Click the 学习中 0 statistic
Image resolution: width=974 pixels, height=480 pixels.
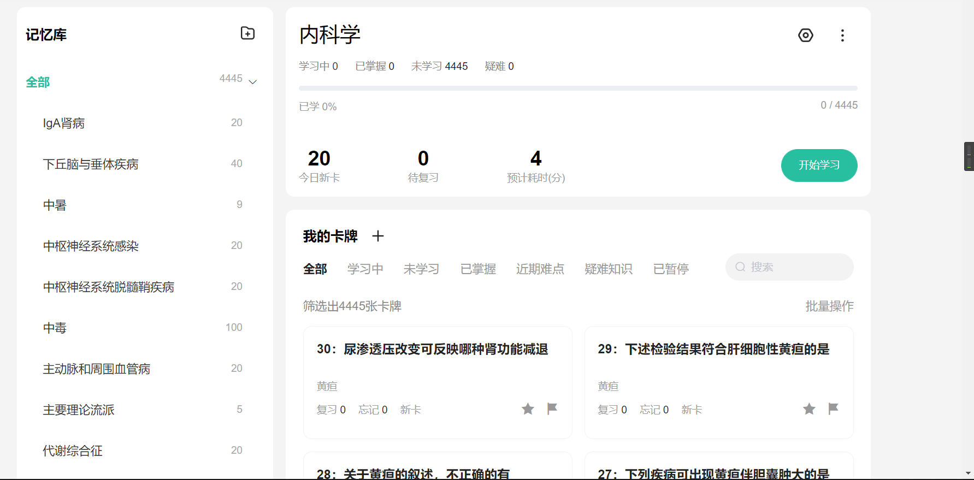click(318, 66)
